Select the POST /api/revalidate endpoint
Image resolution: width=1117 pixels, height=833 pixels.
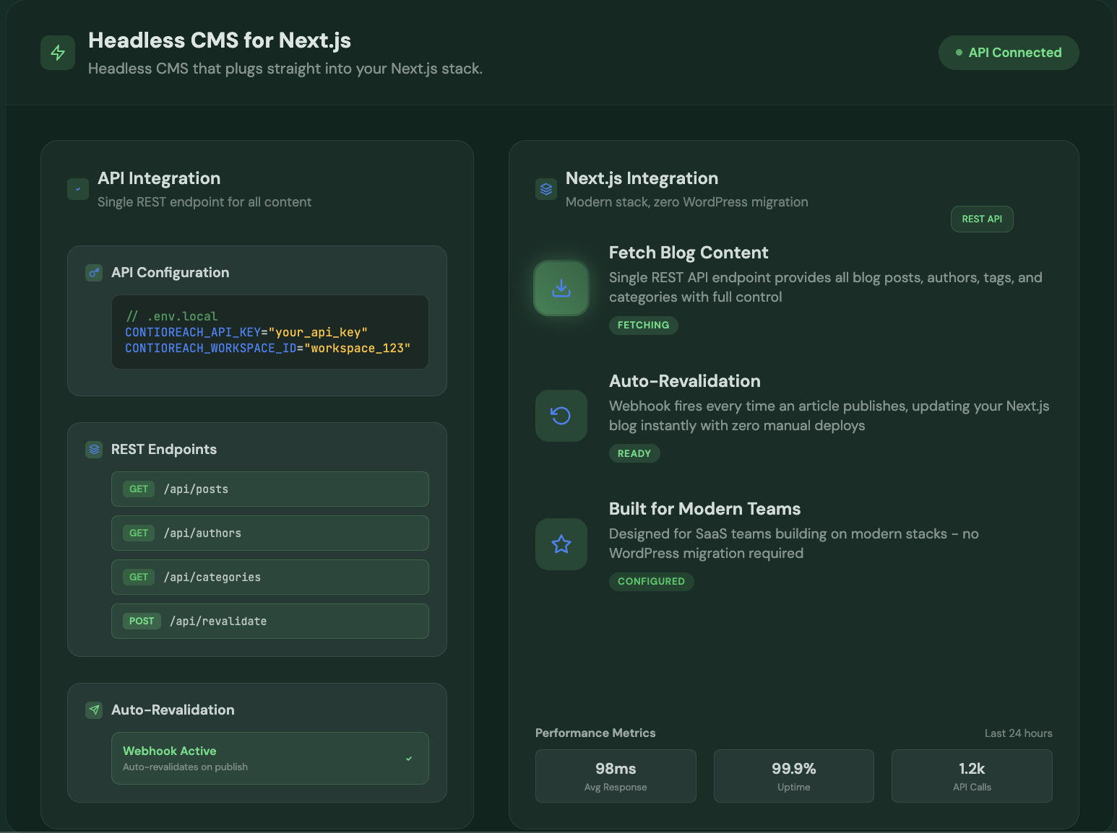[x=269, y=622]
